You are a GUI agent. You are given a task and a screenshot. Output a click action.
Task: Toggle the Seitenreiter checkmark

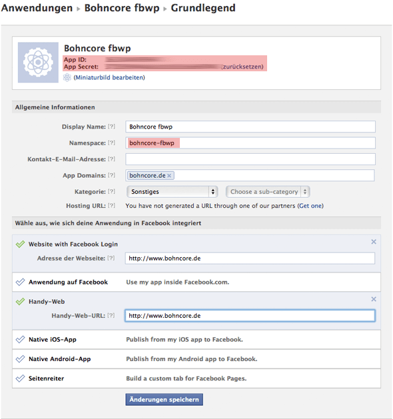[x=20, y=378]
